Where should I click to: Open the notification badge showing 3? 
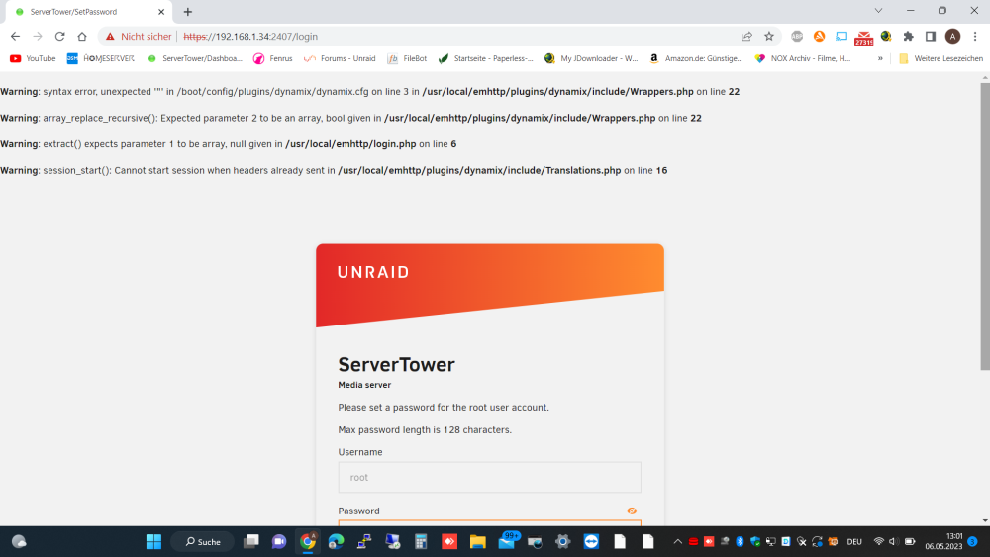(x=973, y=542)
